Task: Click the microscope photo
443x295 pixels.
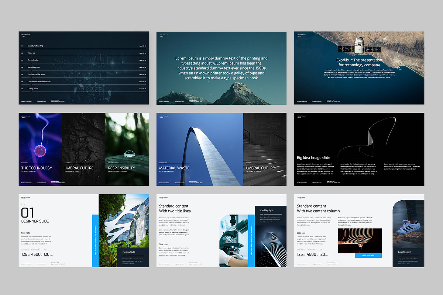Action: [234, 241]
